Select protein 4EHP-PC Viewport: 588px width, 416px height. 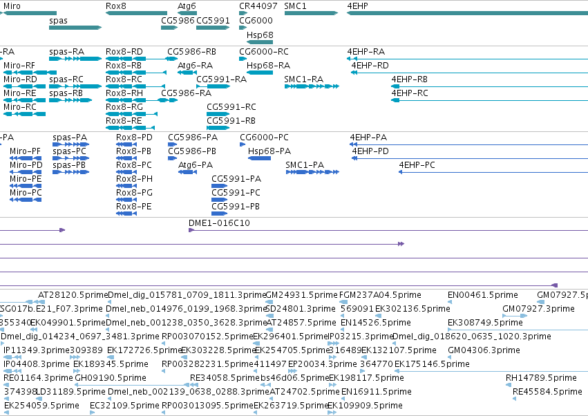[493, 172]
